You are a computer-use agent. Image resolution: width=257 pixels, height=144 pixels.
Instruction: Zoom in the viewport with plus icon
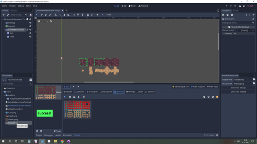(51, 21)
